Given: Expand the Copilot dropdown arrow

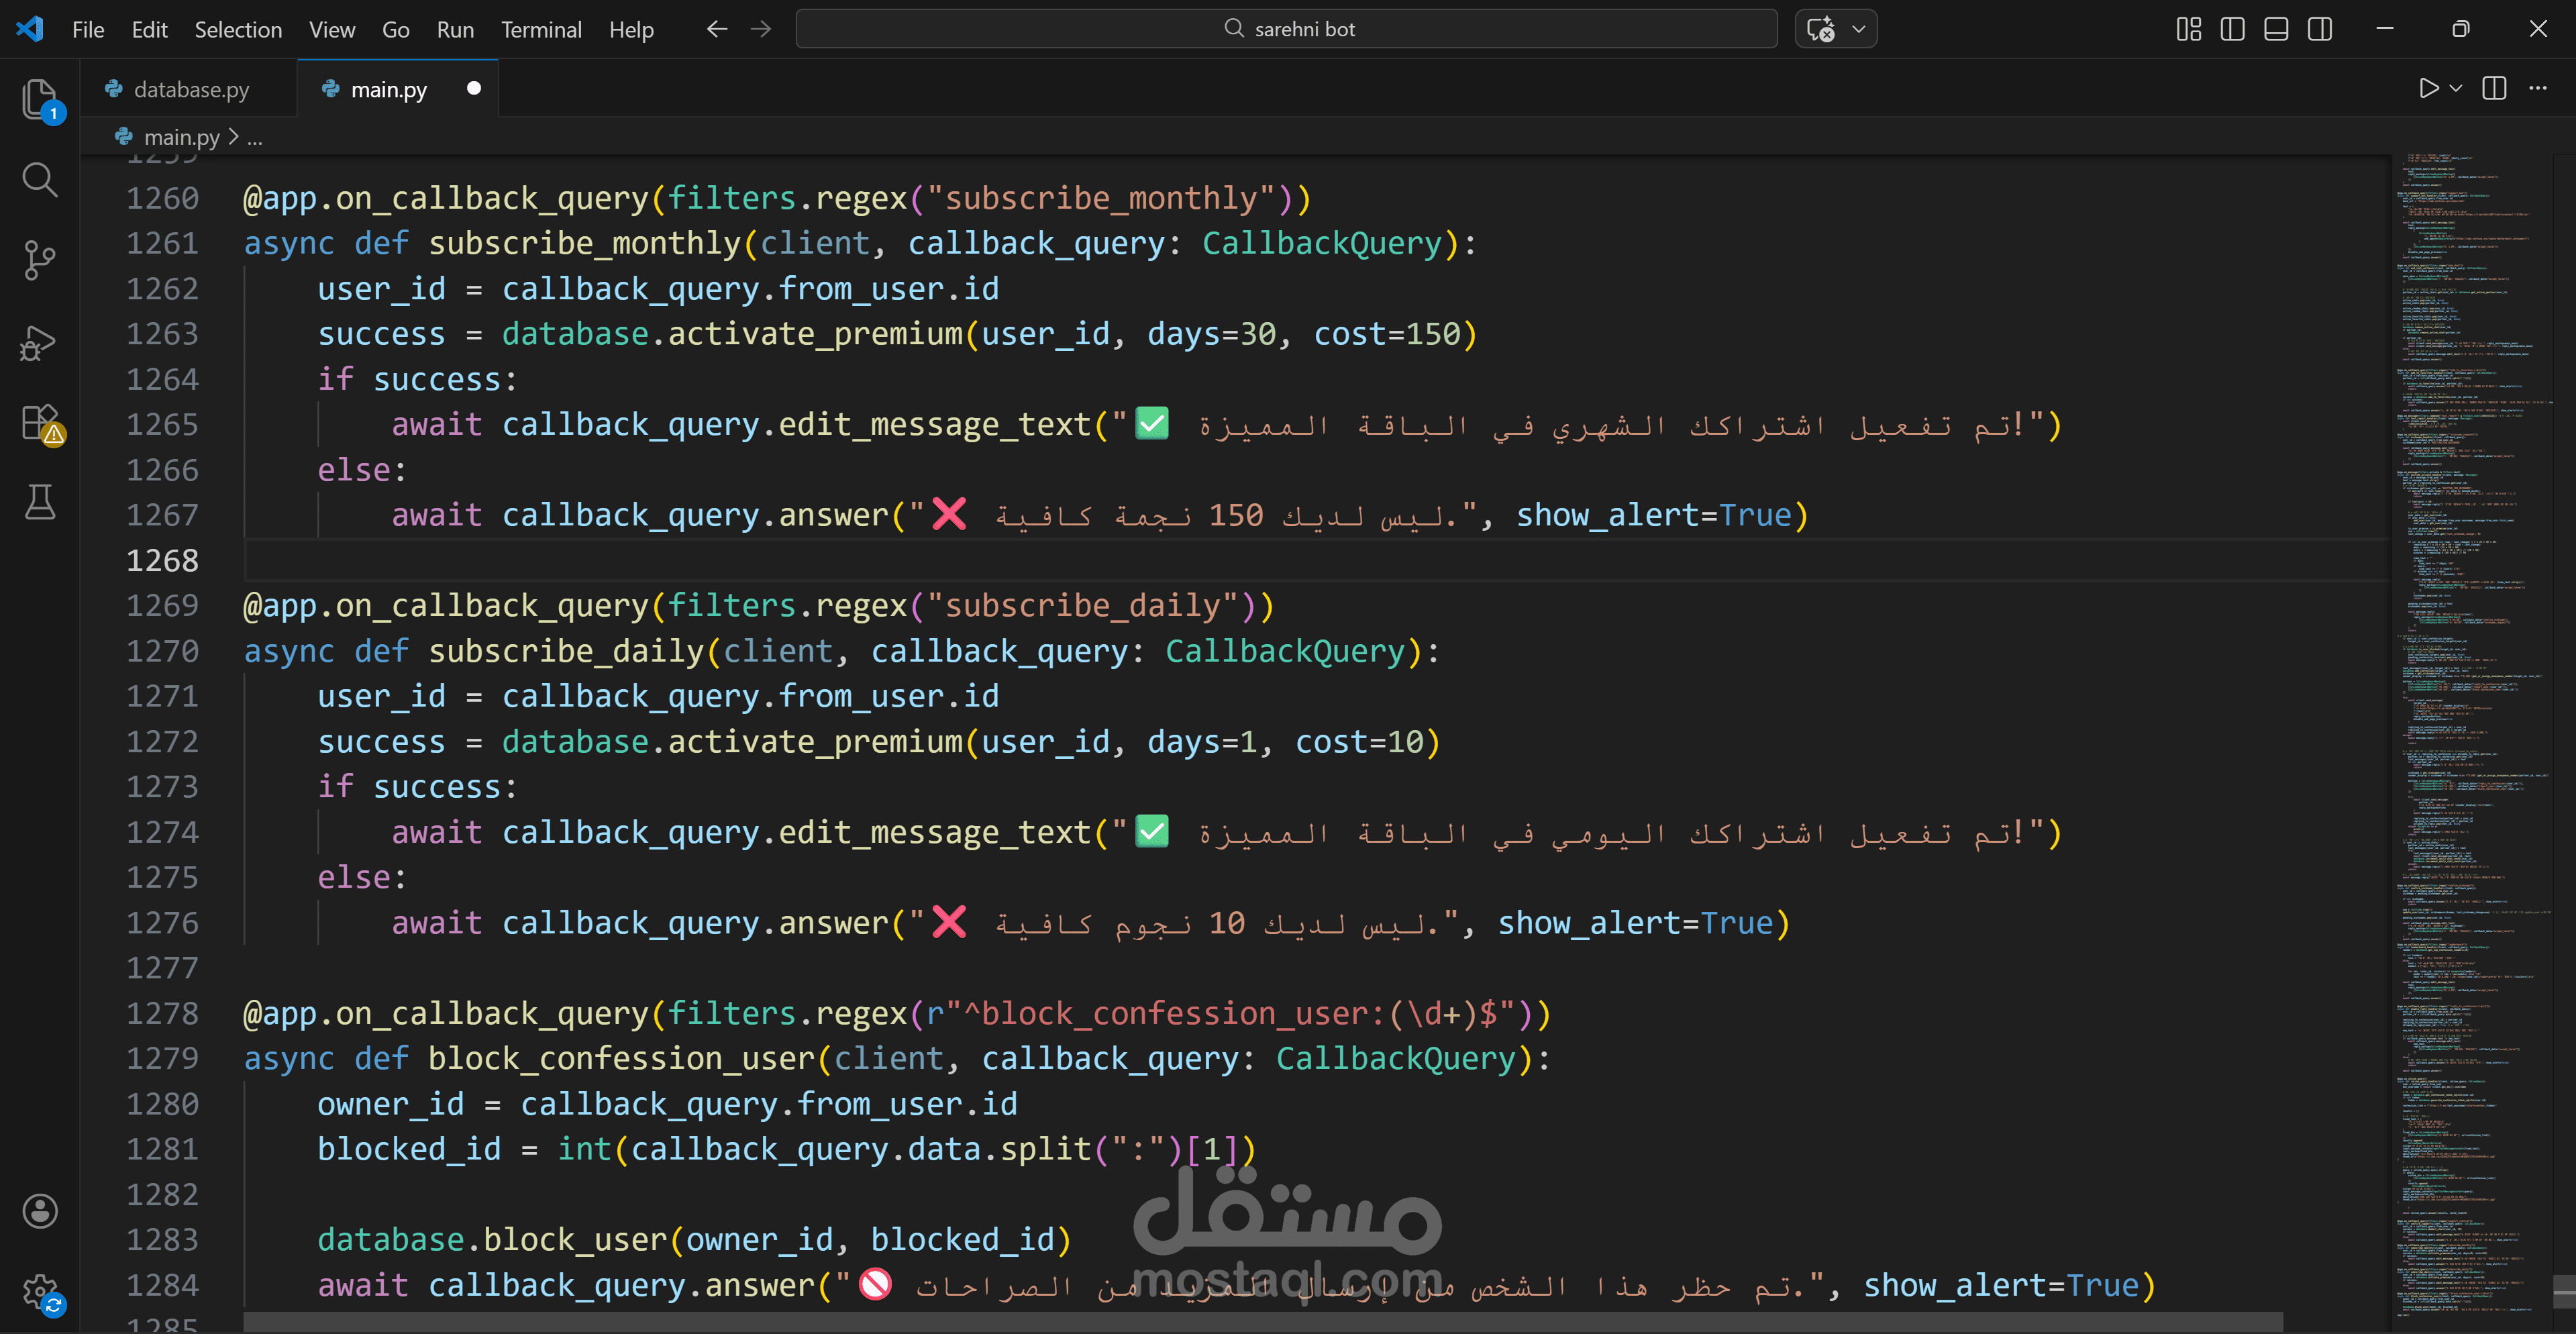Looking at the screenshot, I should click(1859, 29).
